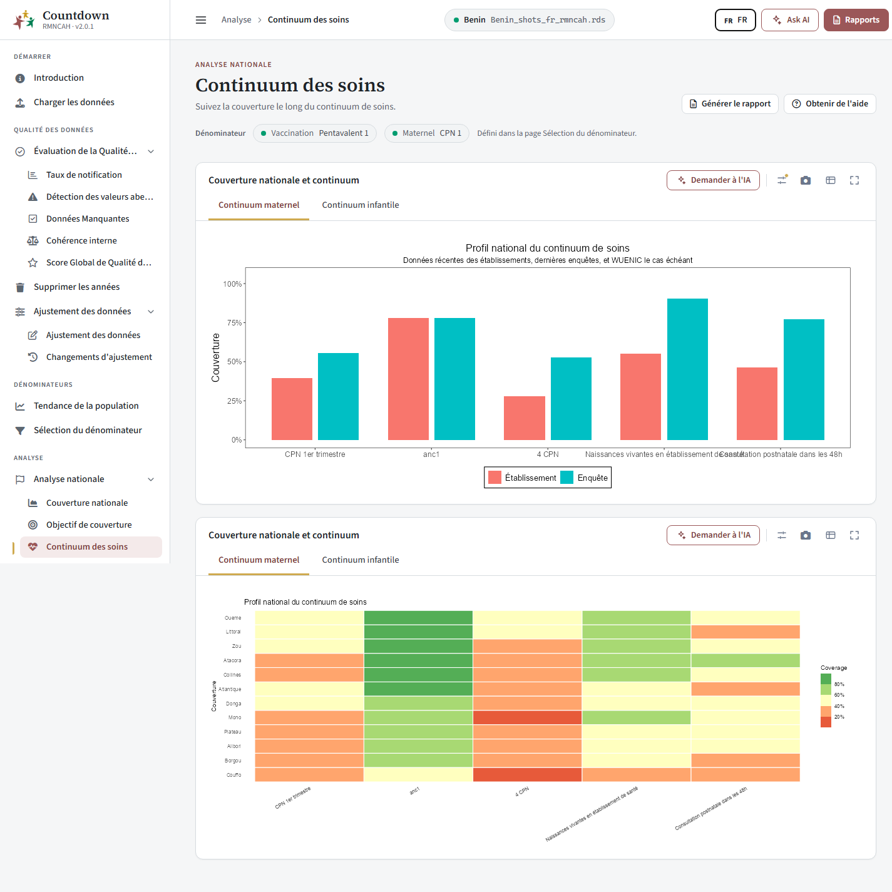Click Continuum des soins breadcrumb text
Viewport: 892px width, 892px height.
pos(309,20)
